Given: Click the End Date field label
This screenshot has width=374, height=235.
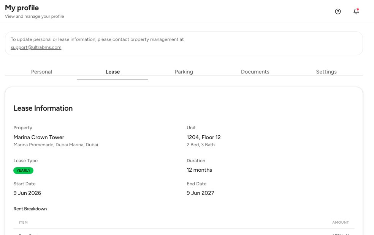Looking at the screenshot, I should pyautogui.click(x=197, y=184).
